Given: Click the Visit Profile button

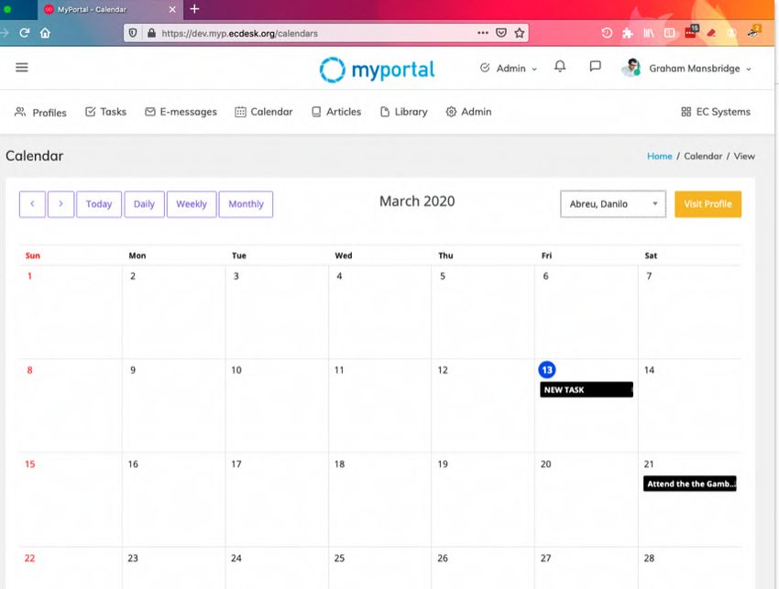Looking at the screenshot, I should (x=708, y=204).
